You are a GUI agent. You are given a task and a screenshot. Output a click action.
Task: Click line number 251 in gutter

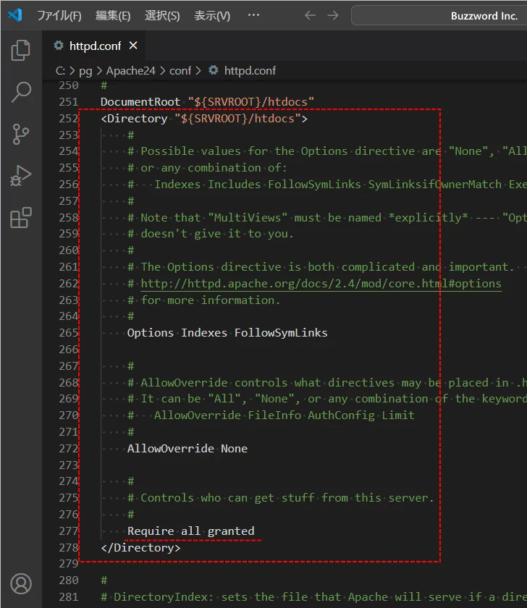coord(69,101)
